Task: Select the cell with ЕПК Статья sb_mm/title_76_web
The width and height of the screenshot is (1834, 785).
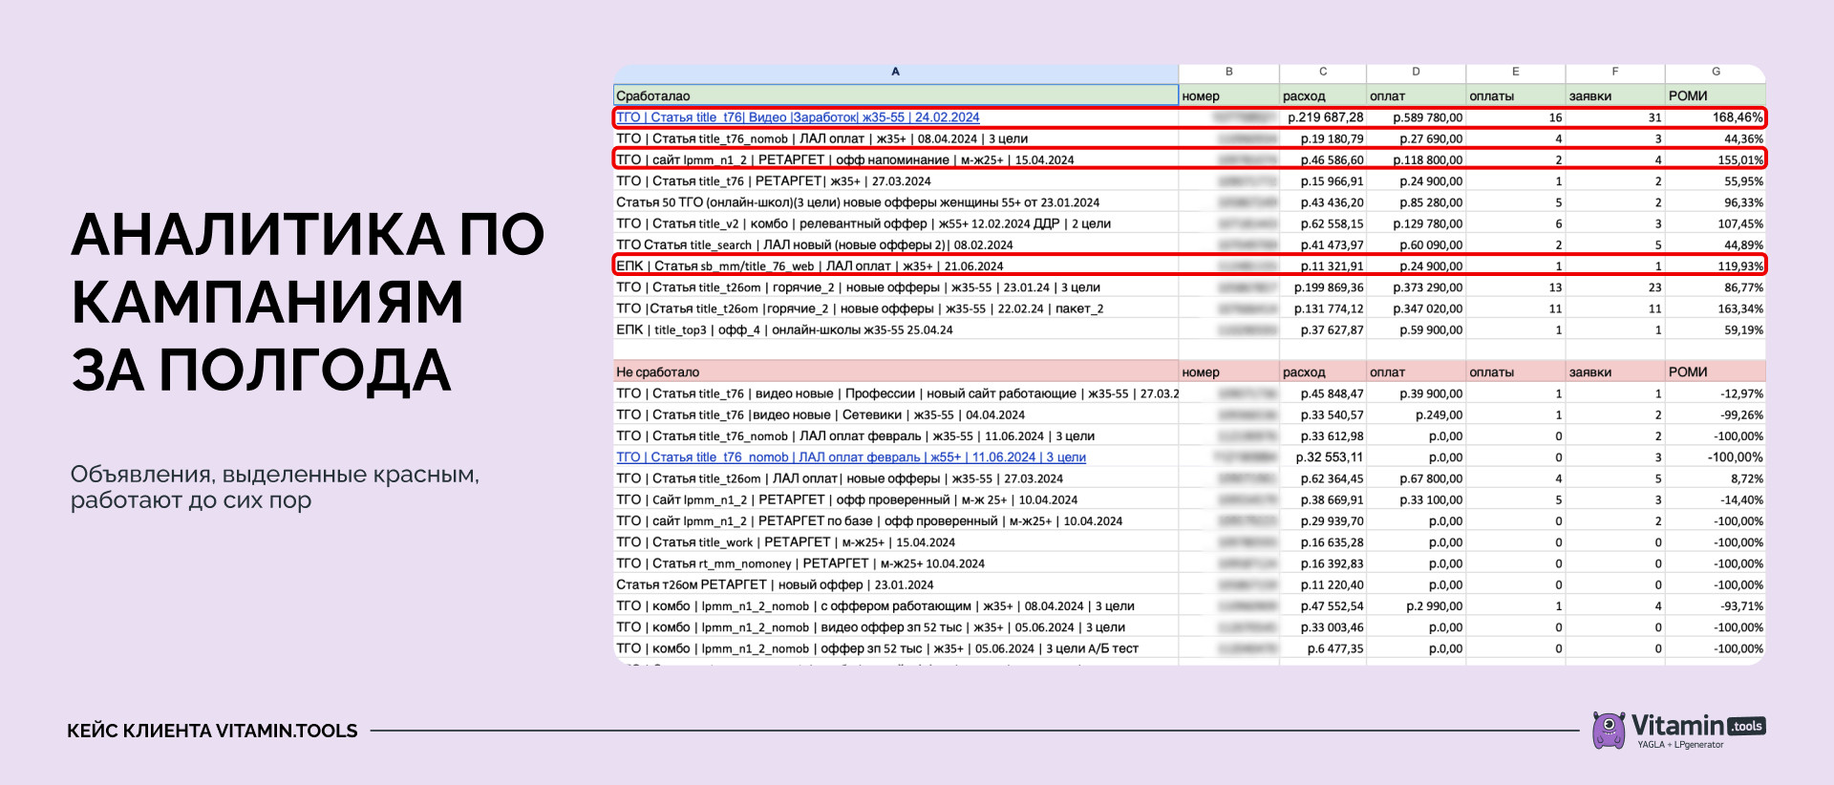Action: [x=895, y=266]
